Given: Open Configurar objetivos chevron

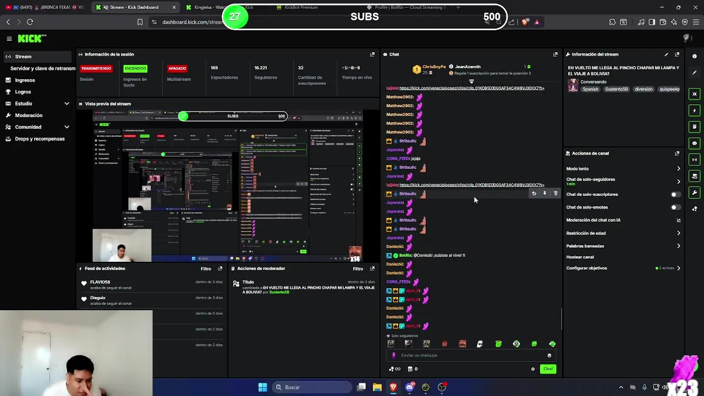Looking at the screenshot, I should pyautogui.click(x=678, y=268).
